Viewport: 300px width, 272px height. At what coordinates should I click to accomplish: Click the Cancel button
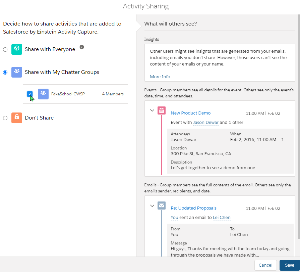click(265, 265)
